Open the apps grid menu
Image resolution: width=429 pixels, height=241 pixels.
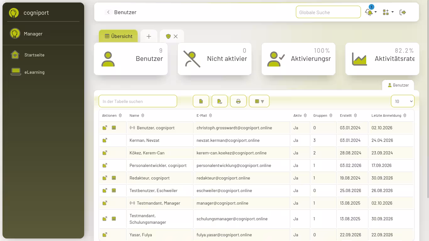click(388, 12)
